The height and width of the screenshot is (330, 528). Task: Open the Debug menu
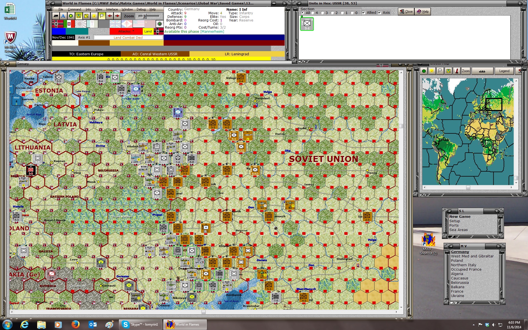[x=141, y=9]
